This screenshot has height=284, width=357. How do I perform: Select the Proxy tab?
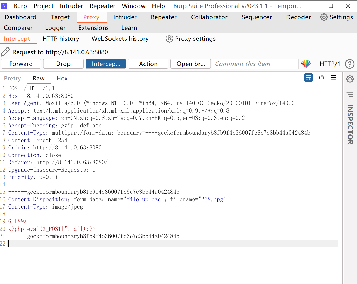tap(91, 17)
